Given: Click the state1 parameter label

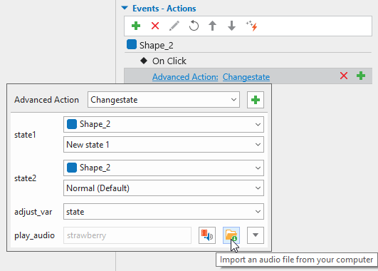Looking at the screenshot, I should 25,135.
